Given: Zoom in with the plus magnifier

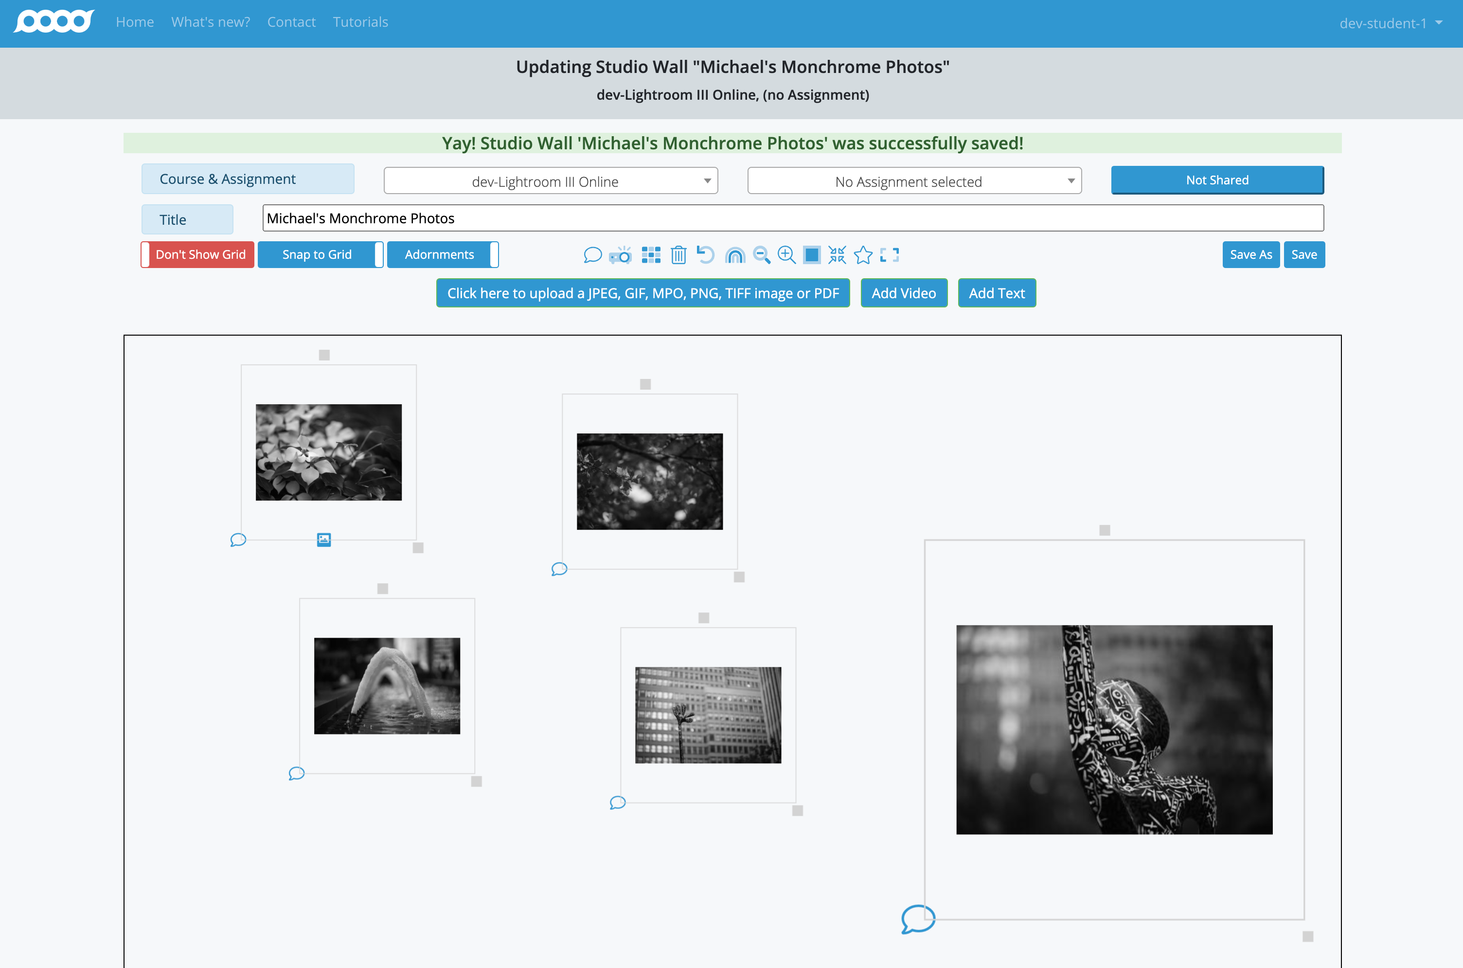Looking at the screenshot, I should tap(786, 255).
